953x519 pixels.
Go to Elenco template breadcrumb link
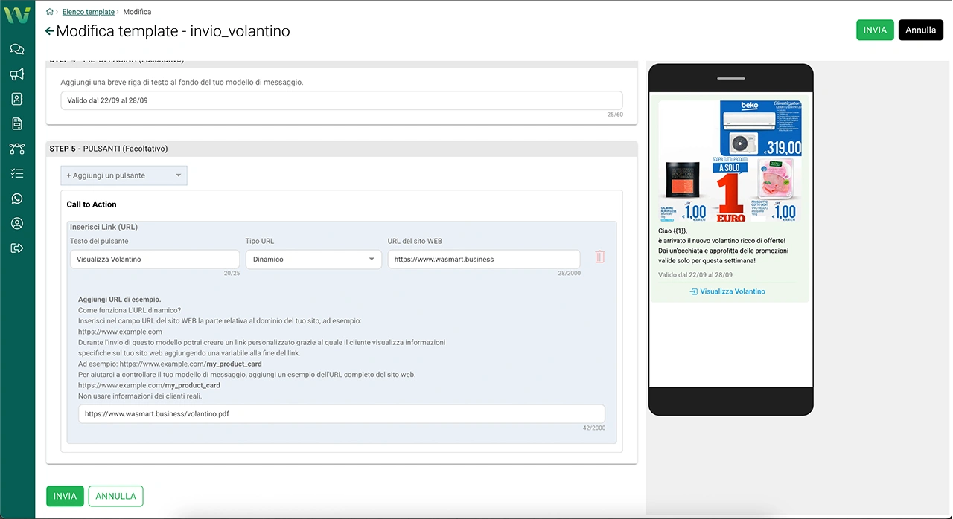pos(89,12)
